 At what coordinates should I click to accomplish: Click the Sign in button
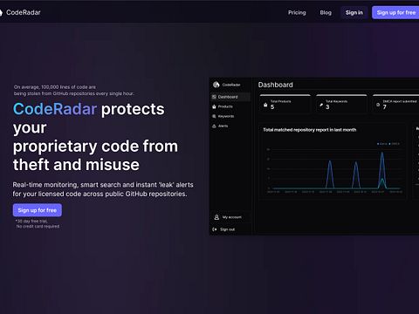click(354, 12)
